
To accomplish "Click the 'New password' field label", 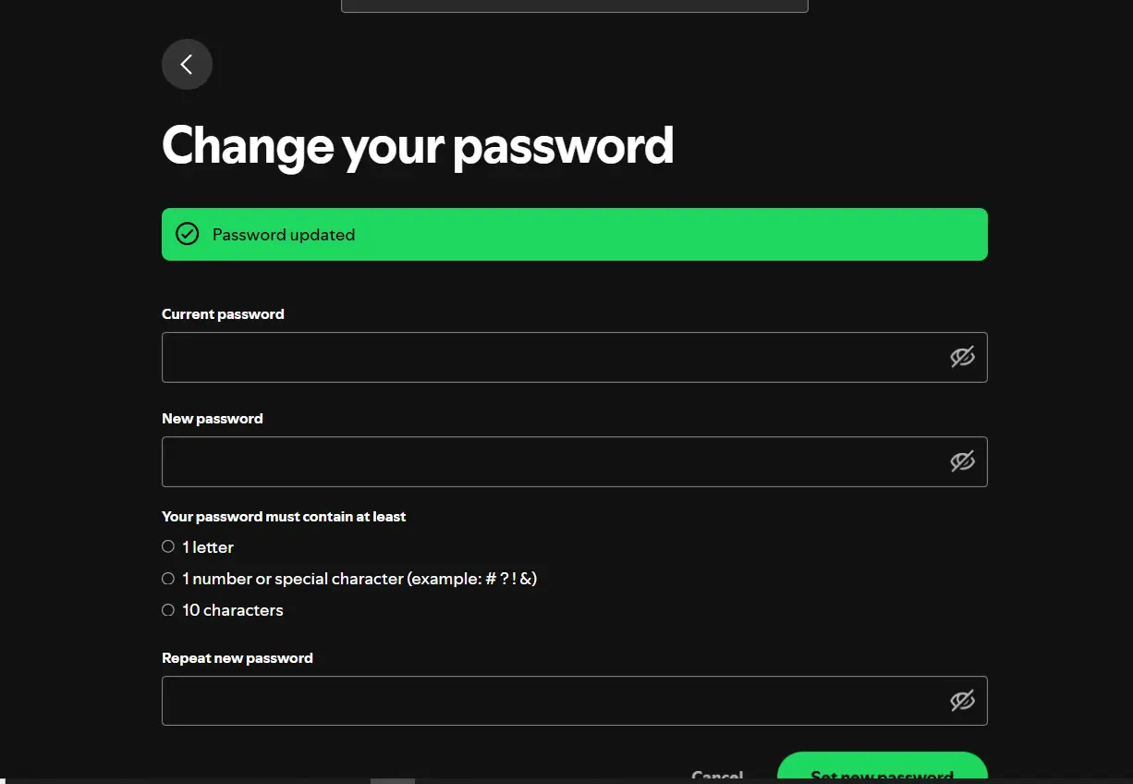I will (213, 419).
